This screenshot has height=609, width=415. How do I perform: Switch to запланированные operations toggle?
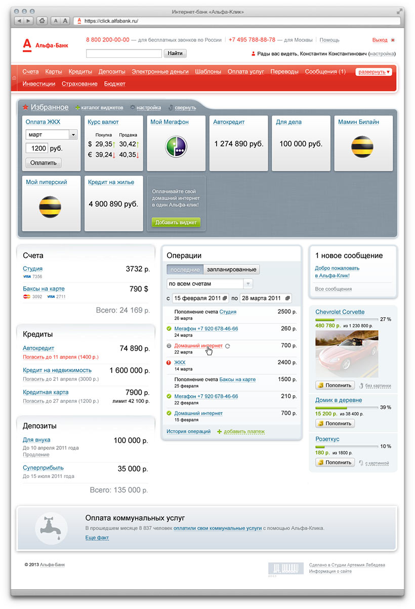tap(231, 270)
